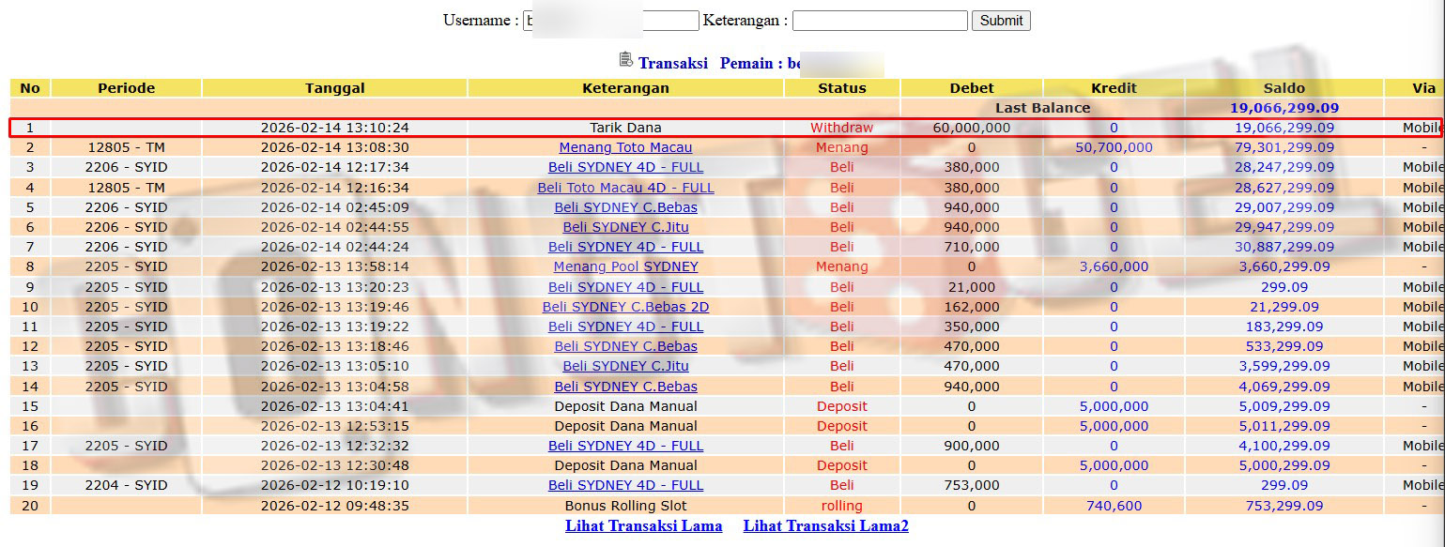Click Beli SYDNEY C.Jitu in row 6

tap(625, 227)
